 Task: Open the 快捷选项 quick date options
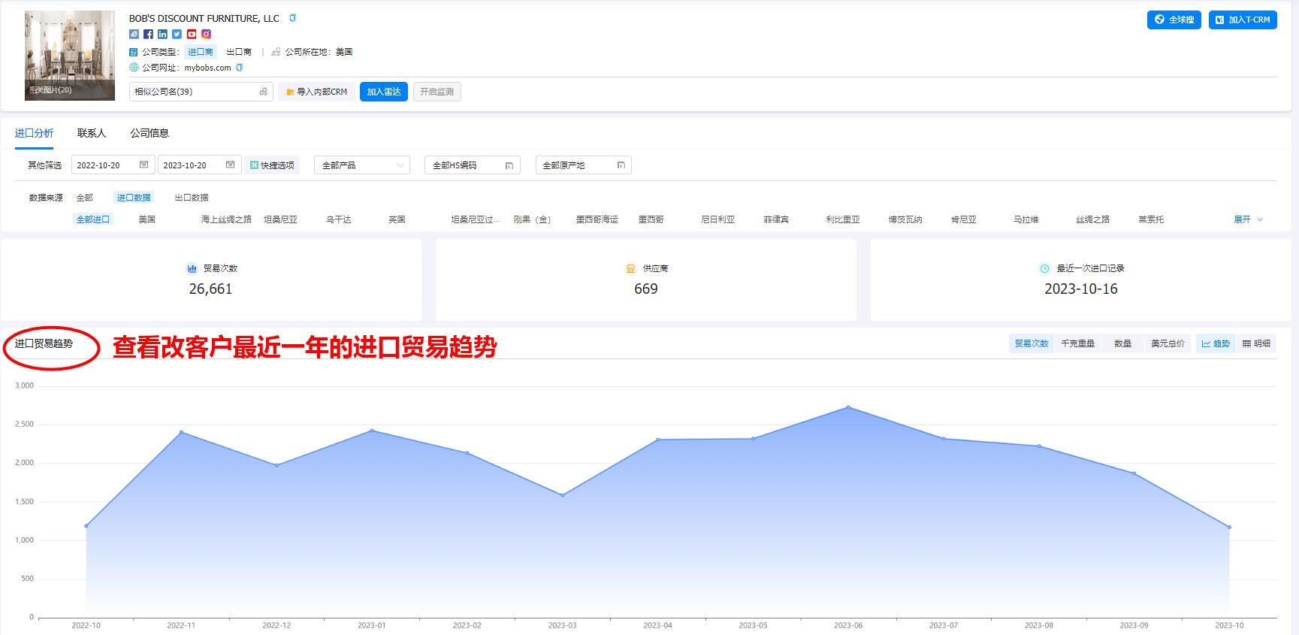[x=272, y=165]
